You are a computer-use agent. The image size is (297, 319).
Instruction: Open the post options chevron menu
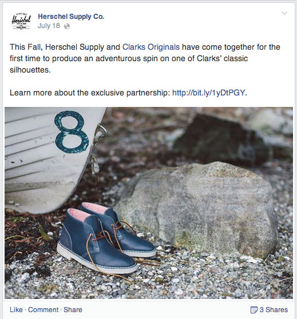[x=284, y=13]
